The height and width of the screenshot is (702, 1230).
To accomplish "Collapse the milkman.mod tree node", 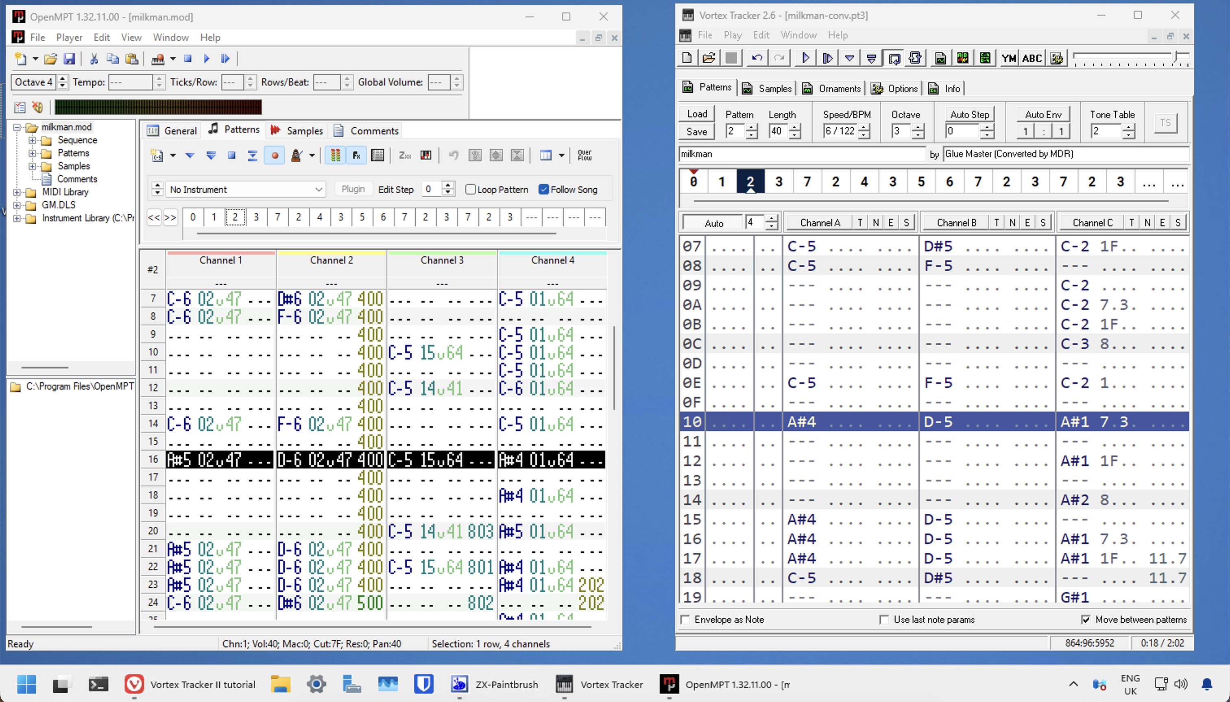I will click(17, 127).
